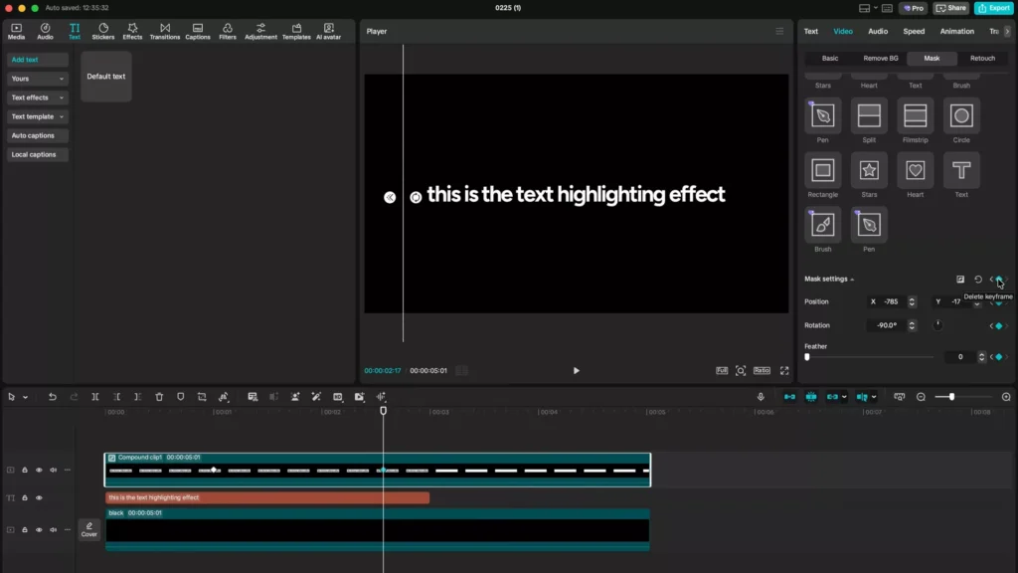Toggle visibility of the Compound clip track

coord(40,470)
